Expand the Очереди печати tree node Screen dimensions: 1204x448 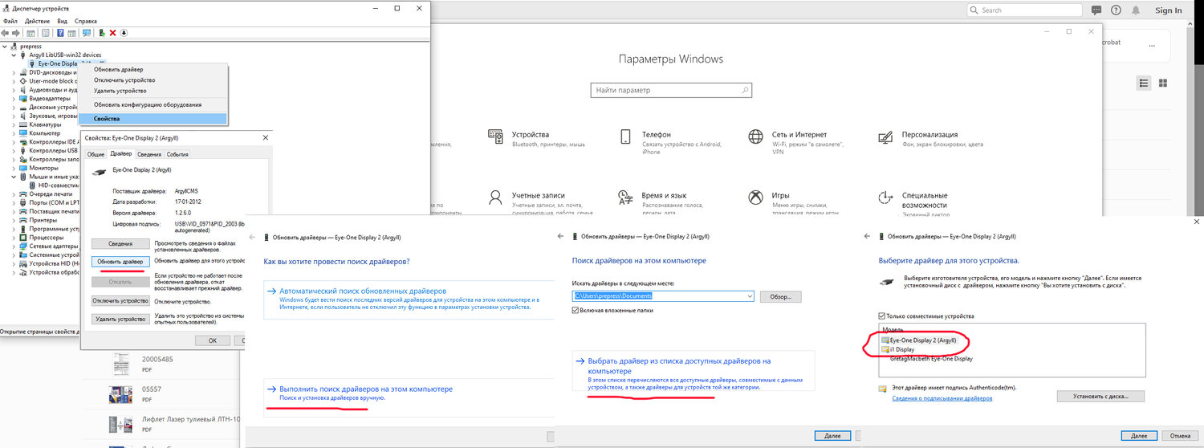14,193
